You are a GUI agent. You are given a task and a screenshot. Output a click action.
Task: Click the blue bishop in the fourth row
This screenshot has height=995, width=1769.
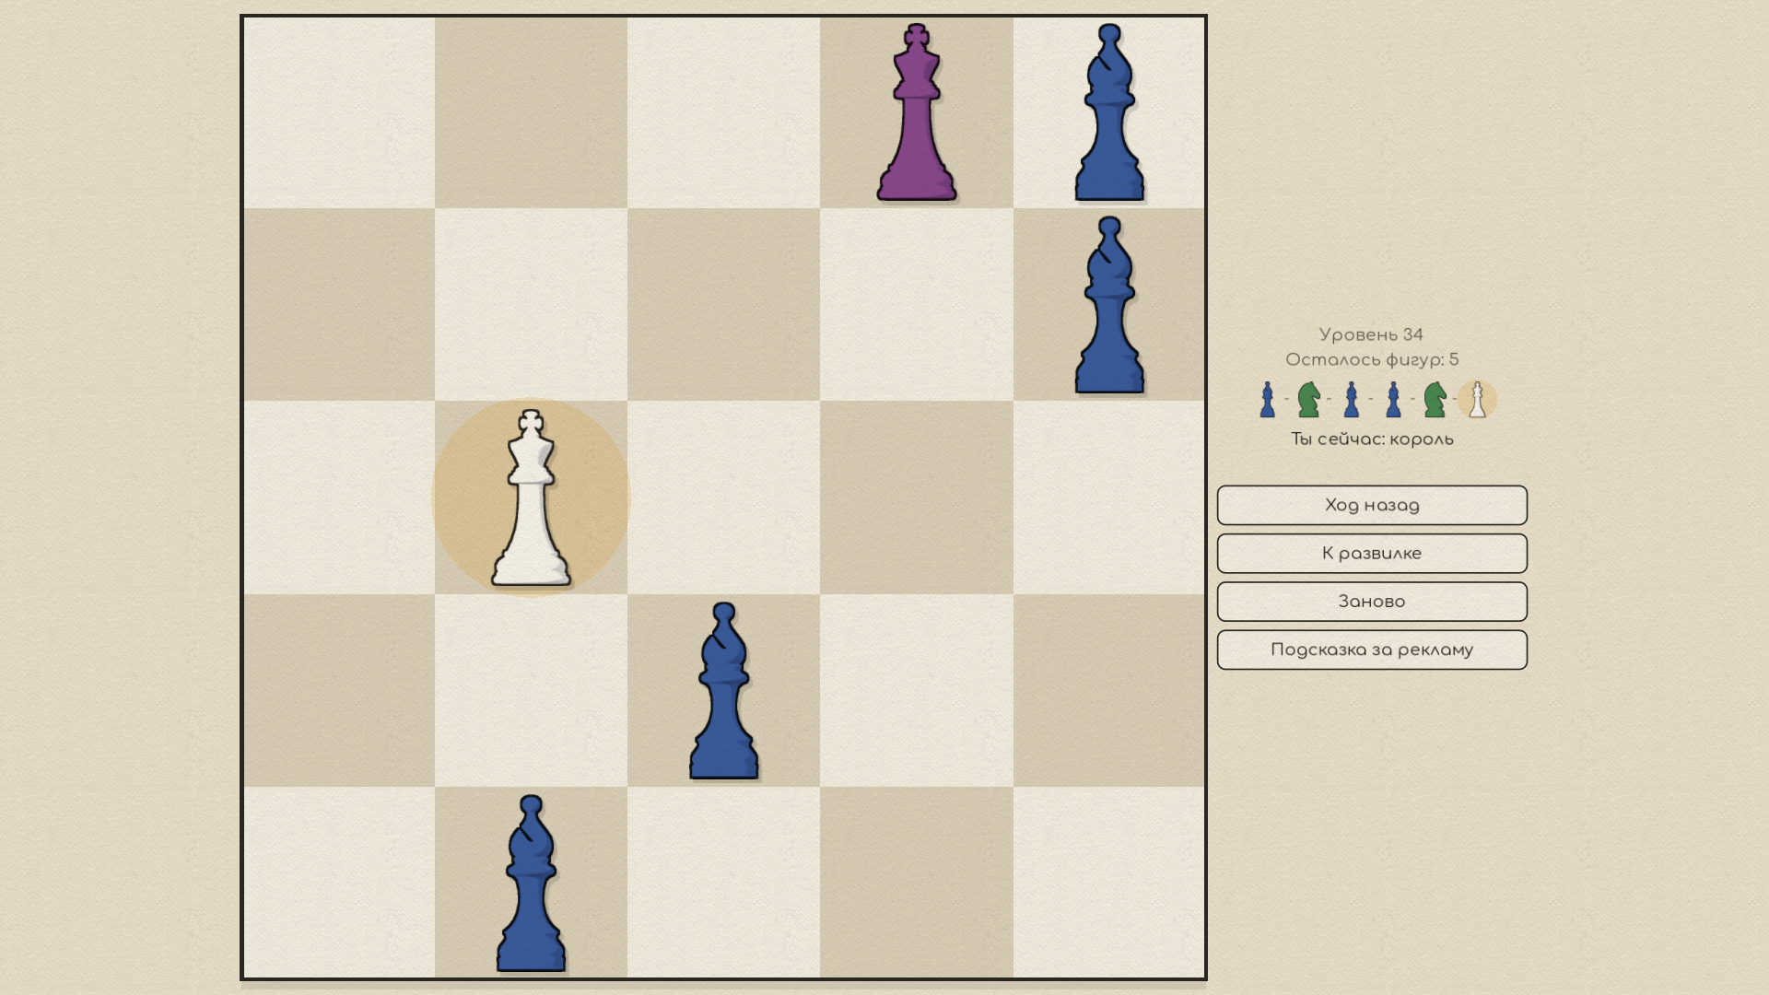pos(723,691)
